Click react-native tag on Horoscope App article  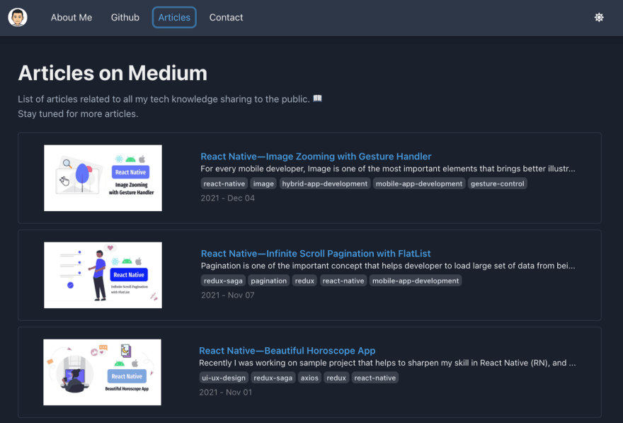coord(375,378)
